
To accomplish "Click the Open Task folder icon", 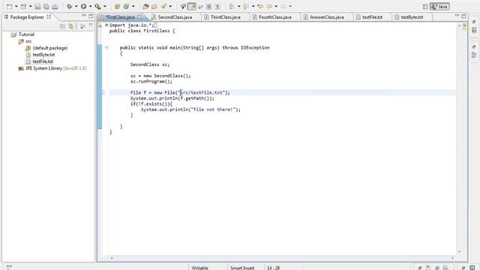I will [154, 7].
